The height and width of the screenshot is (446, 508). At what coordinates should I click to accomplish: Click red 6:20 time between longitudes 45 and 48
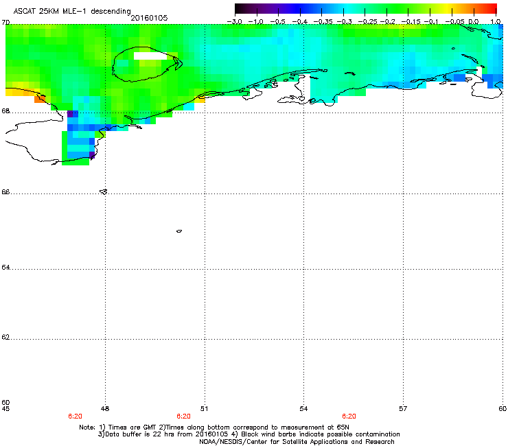coord(75,416)
